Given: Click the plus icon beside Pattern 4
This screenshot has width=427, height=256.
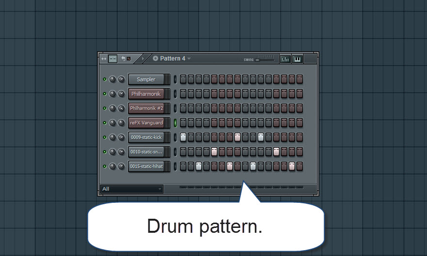Looking at the screenshot, I should coord(155,59).
